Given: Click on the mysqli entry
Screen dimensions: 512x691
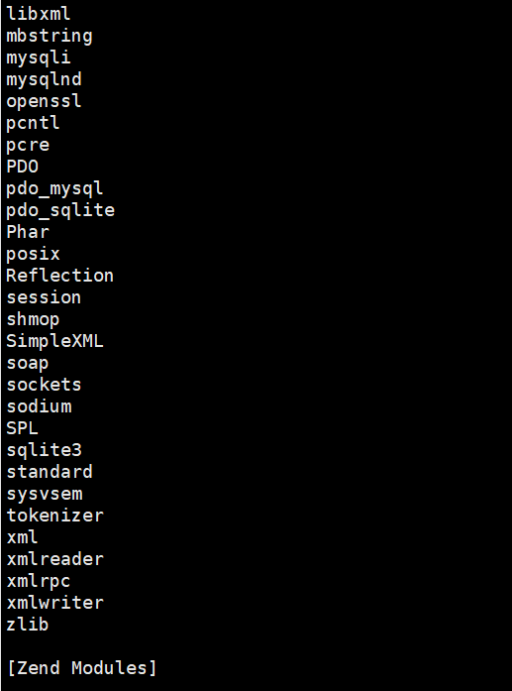Looking at the screenshot, I should (39, 58).
